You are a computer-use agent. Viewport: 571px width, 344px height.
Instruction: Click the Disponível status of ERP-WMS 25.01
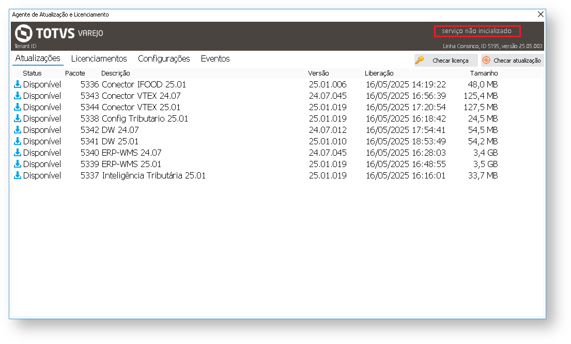[x=42, y=164]
